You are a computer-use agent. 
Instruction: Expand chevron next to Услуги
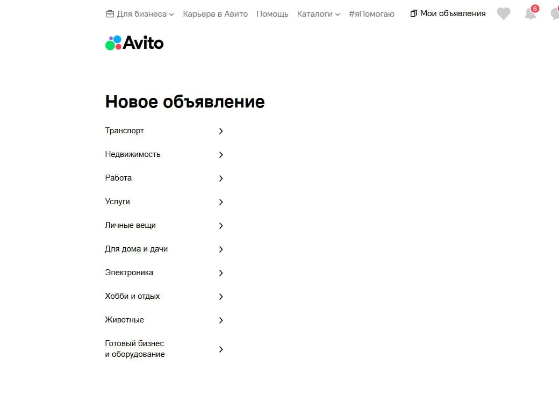coord(221,202)
